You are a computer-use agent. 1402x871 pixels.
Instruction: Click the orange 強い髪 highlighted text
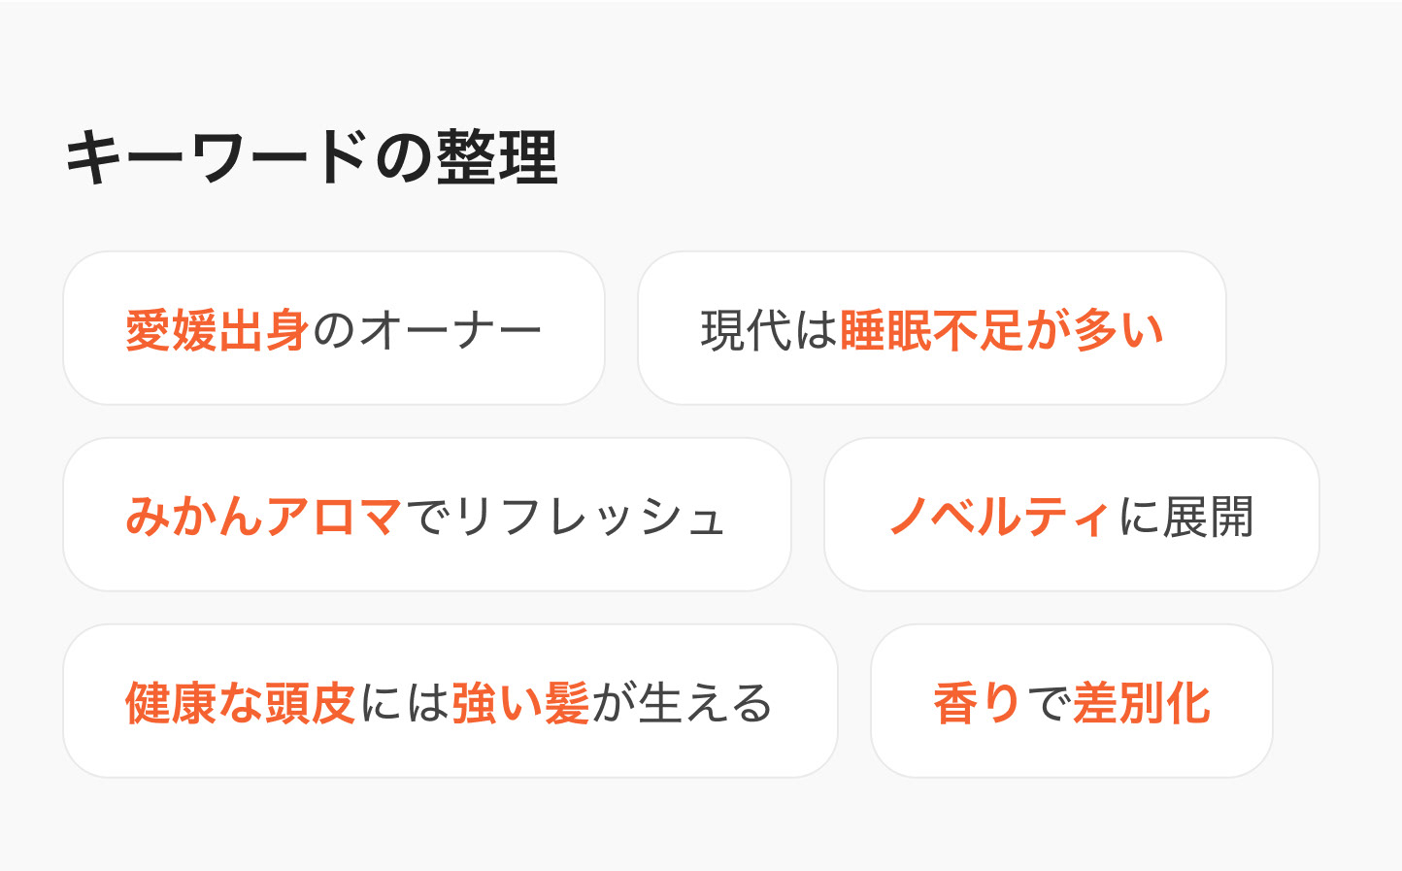tap(521, 703)
